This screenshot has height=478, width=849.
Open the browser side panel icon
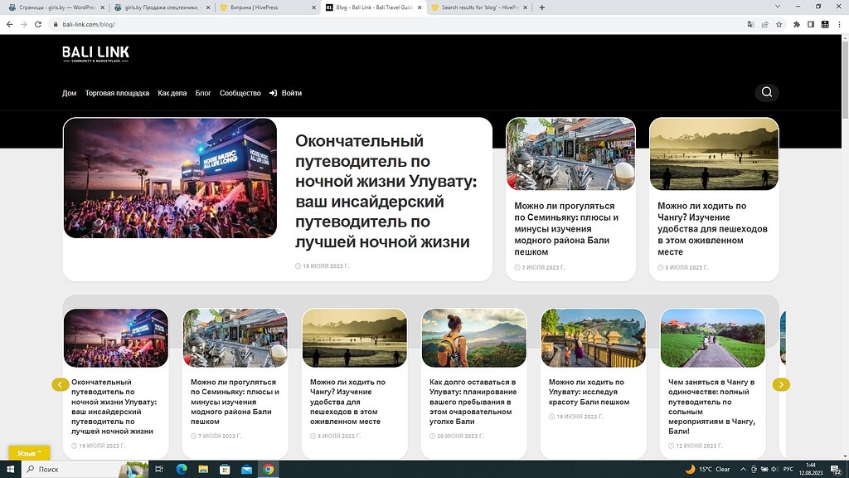pos(809,26)
